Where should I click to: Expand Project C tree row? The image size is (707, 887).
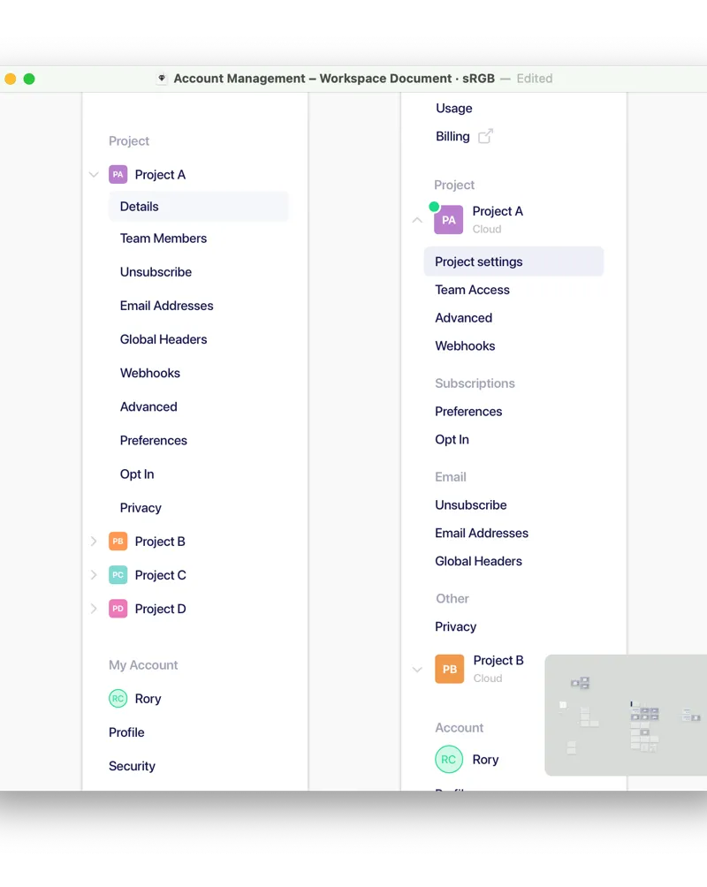tap(94, 575)
